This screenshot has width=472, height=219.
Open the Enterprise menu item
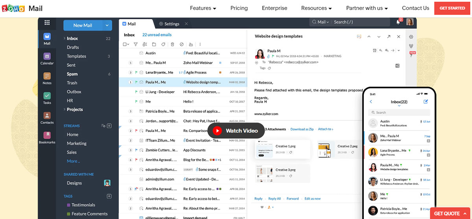[275, 8]
